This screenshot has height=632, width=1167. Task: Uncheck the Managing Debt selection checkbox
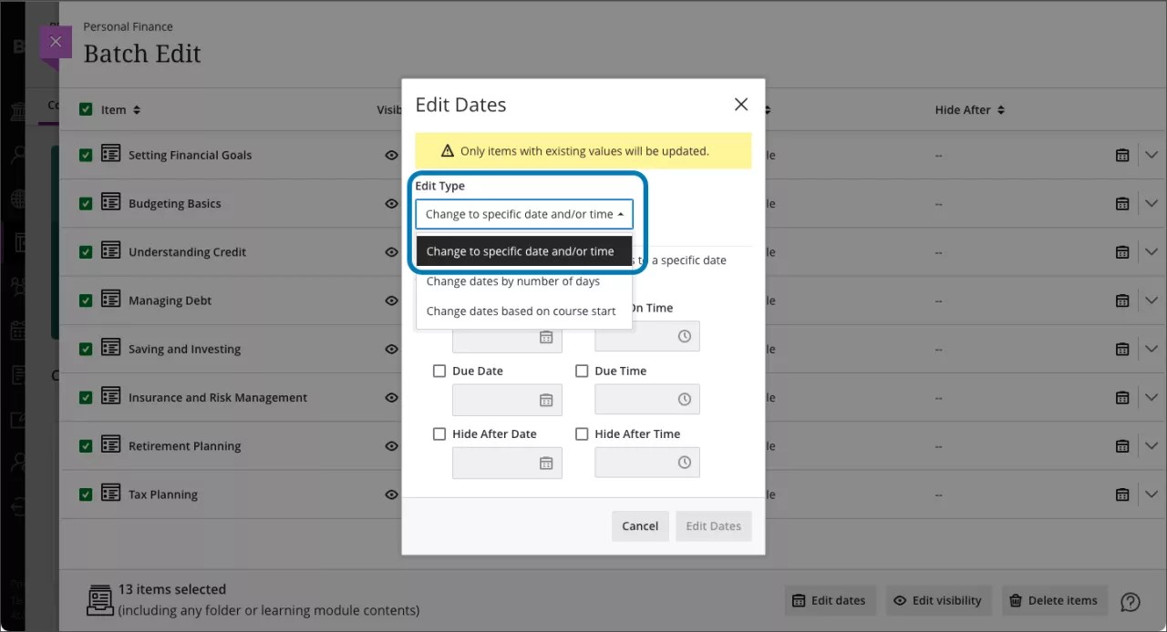point(85,301)
